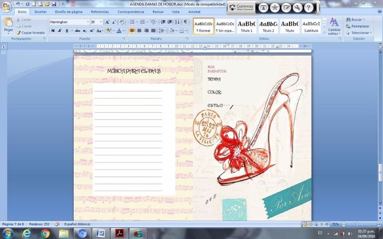Apply the Subtítulo style

click(x=311, y=26)
